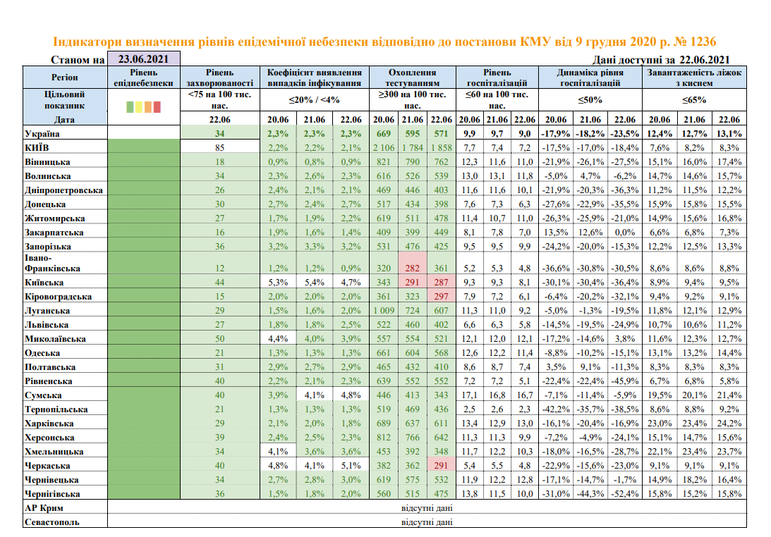Screen dimensions: 771x537
Task: Click the "Регіон" column header
Action: coord(65,78)
